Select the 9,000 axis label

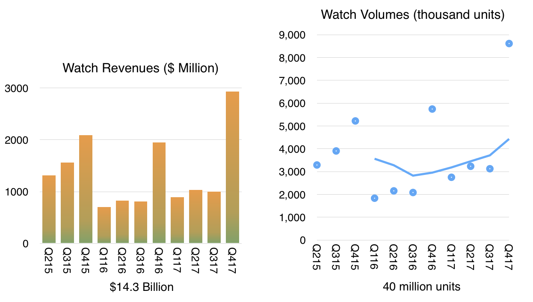pyautogui.click(x=294, y=35)
